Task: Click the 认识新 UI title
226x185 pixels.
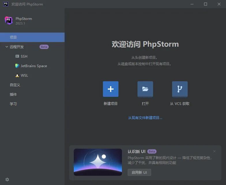Action: (x=137, y=152)
